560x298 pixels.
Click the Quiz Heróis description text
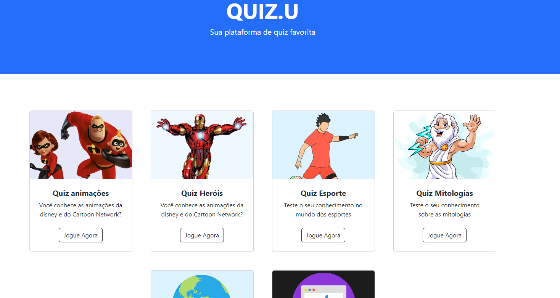click(202, 210)
